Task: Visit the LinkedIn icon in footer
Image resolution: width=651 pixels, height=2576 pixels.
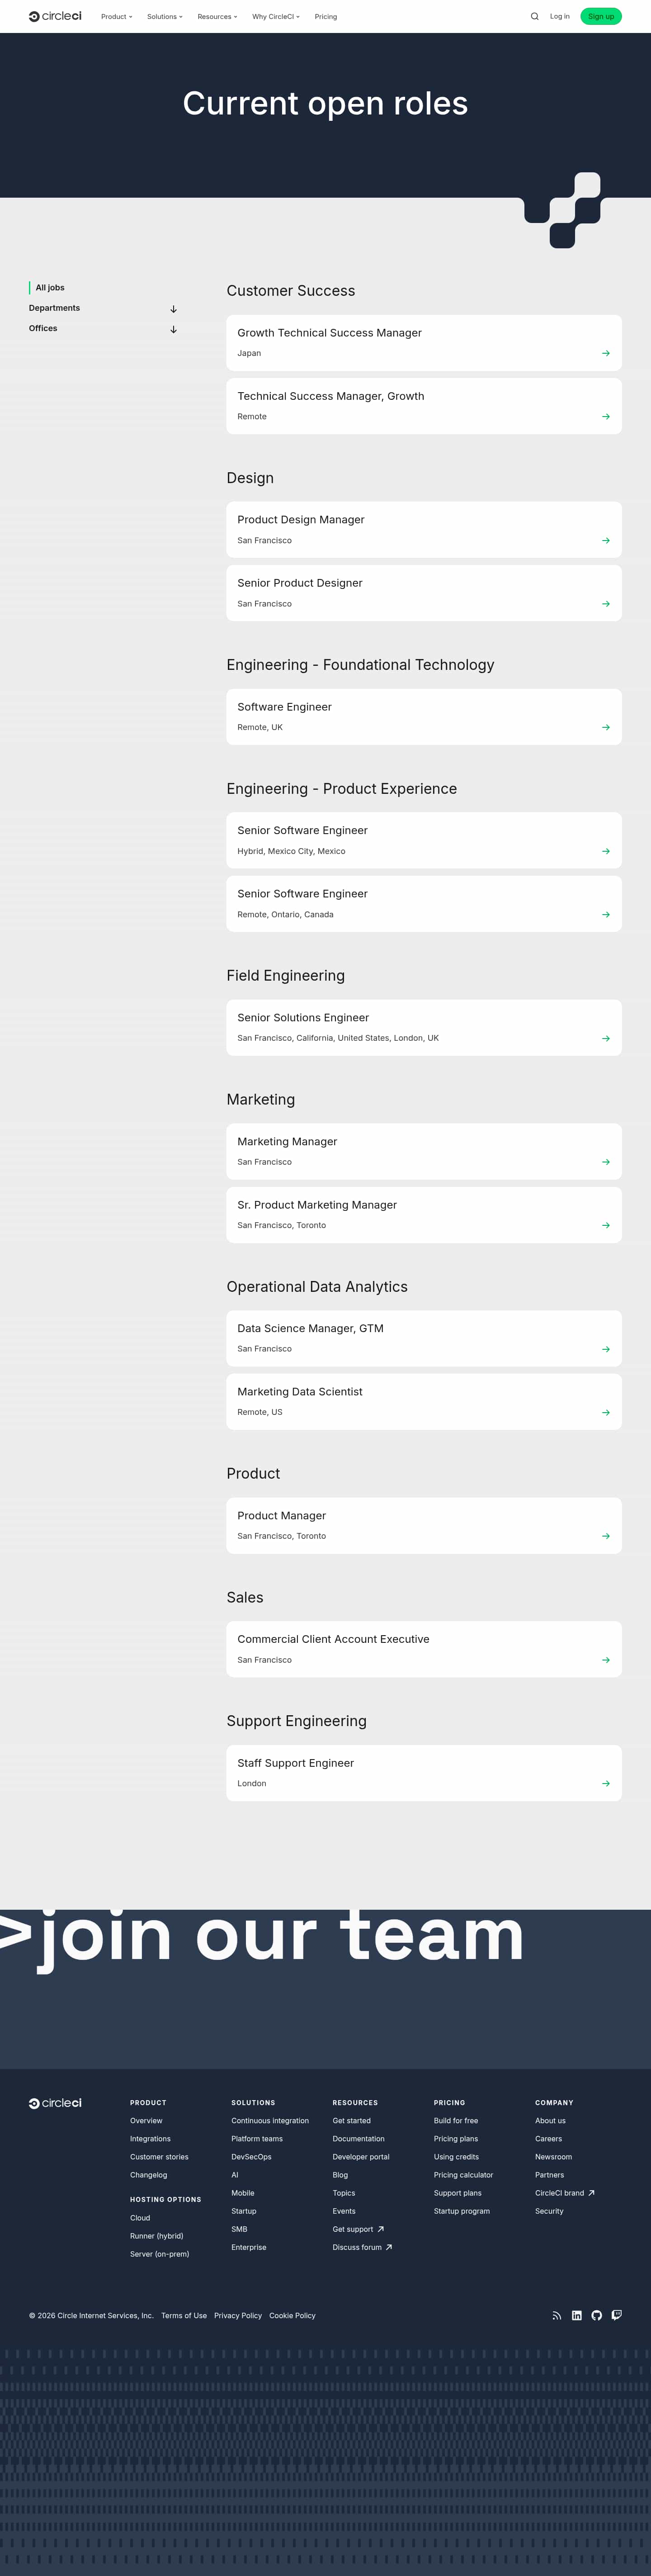Action: click(577, 2315)
